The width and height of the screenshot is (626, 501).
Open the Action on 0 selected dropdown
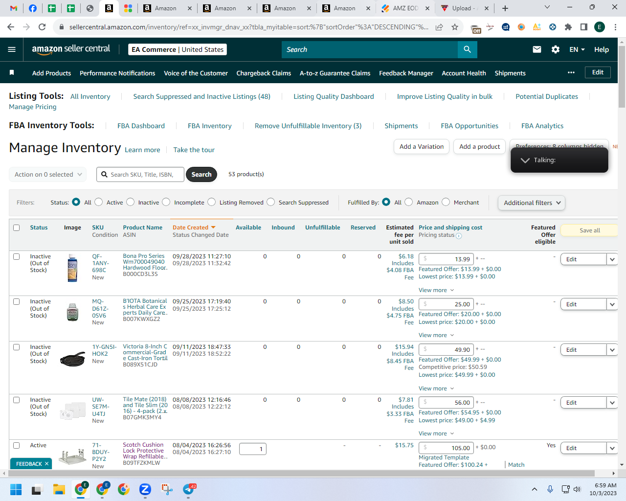[x=48, y=175]
